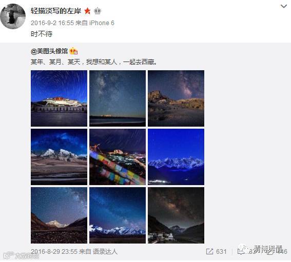Open the 2016-8-29 23:55 original post timestamp
291x262 pixels.
tap(54, 252)
